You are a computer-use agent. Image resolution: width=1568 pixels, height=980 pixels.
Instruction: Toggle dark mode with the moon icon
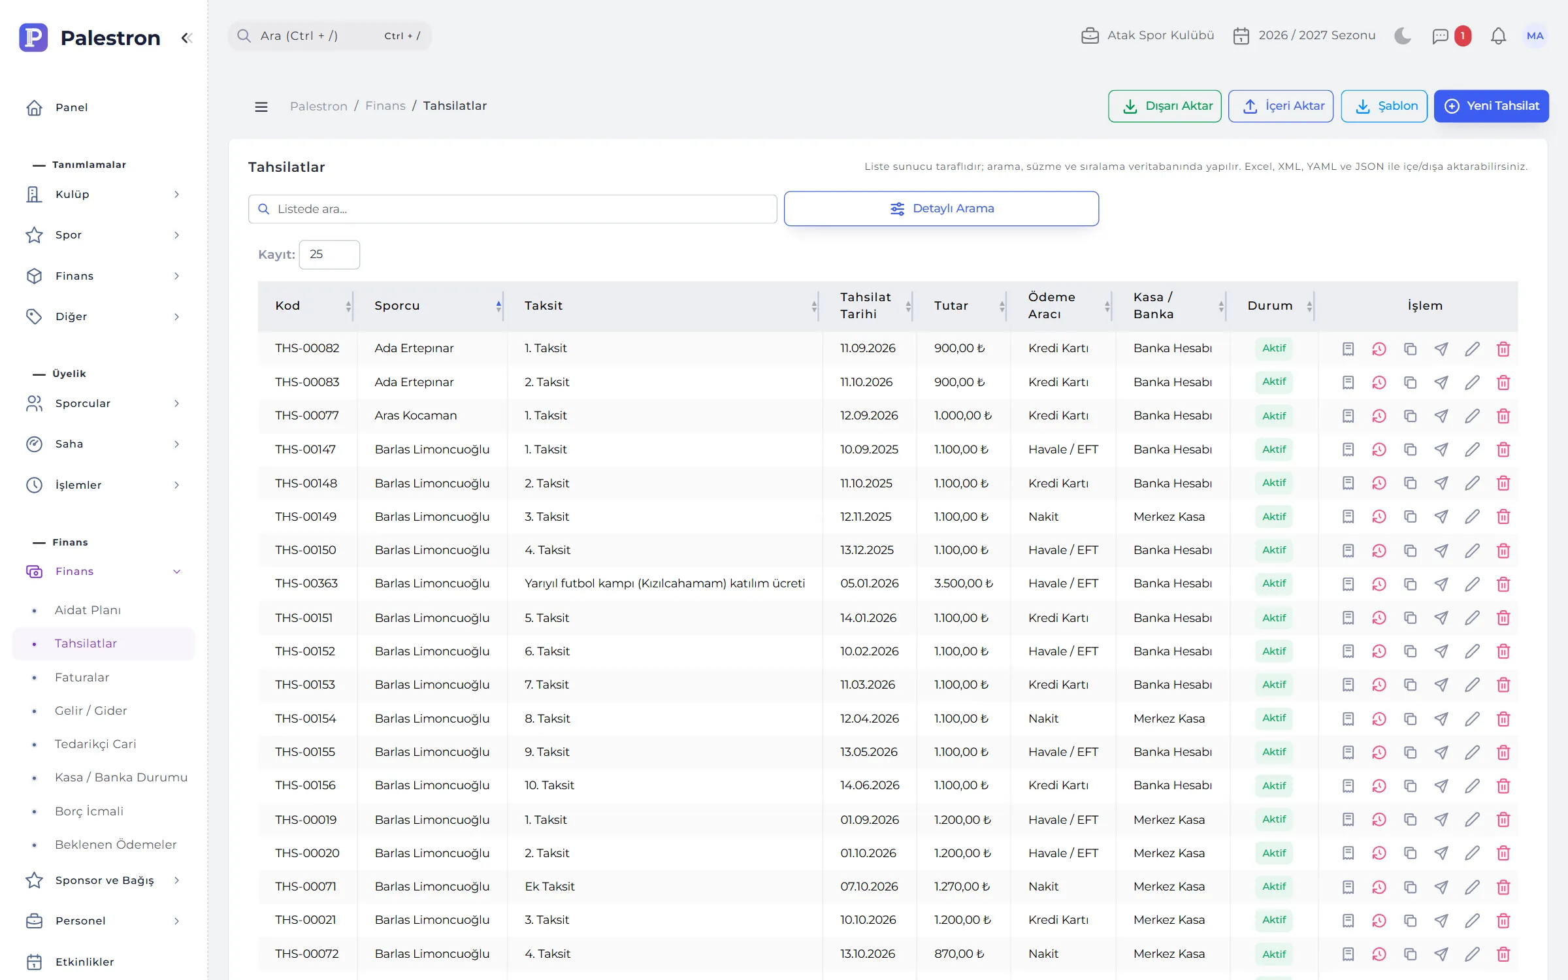tap(1402, 36)
